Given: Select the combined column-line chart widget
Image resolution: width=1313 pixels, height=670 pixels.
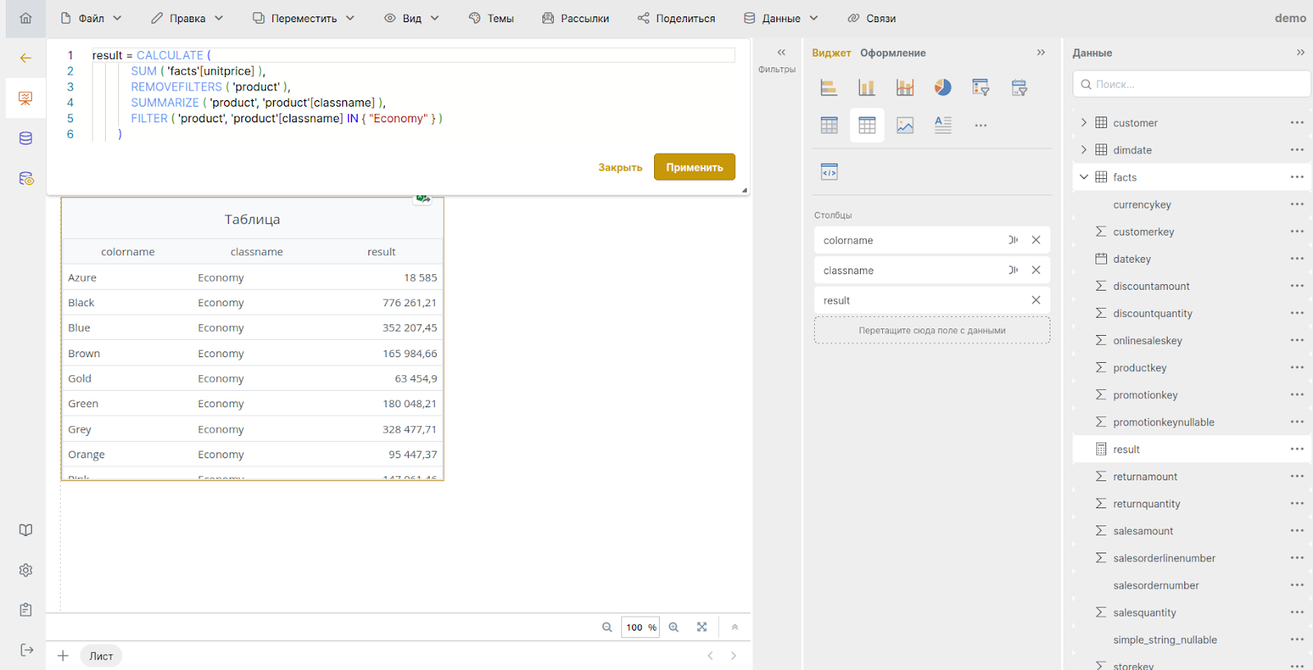Looking at the screenshot, I should click(905, 87).
